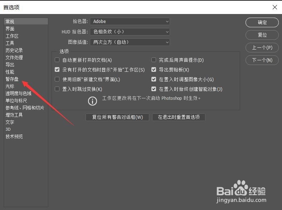Enable 自动更新打开的文档 checkbox
The height and width of the screenshot is (210, 282).
point(57,60)
